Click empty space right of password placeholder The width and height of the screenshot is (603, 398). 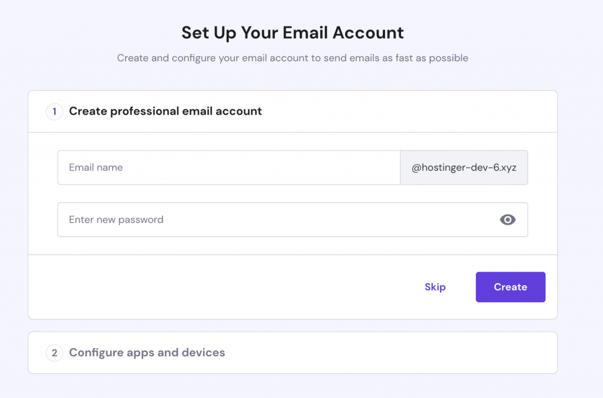(330, 220)
